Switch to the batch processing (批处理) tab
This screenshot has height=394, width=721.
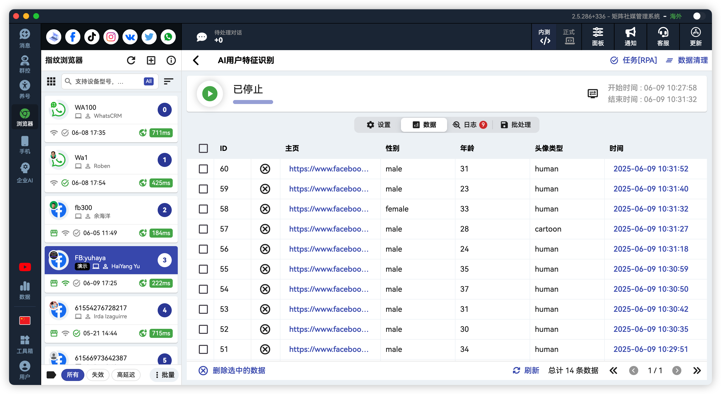[516, 125]
